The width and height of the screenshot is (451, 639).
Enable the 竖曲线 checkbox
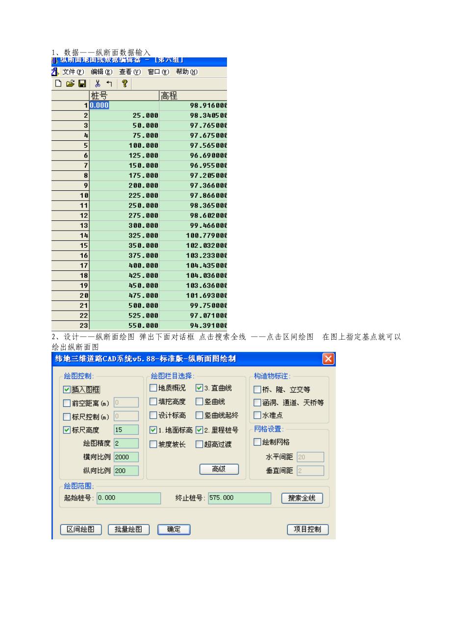pos(200,402)
